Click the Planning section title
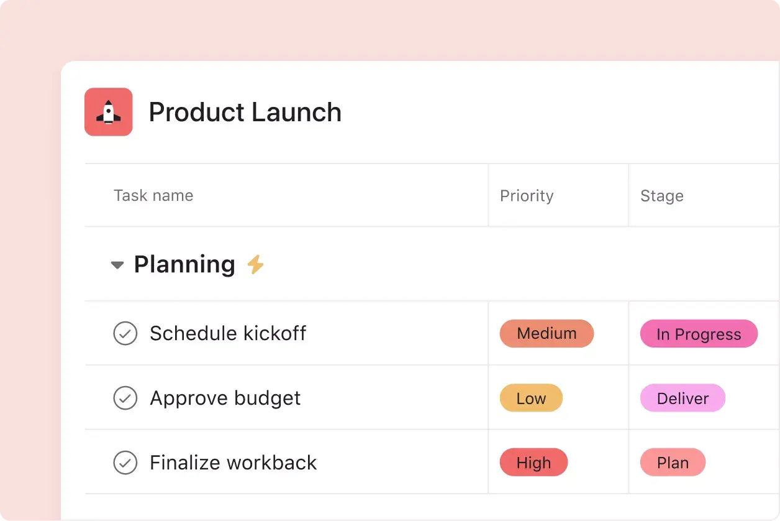 184,264
